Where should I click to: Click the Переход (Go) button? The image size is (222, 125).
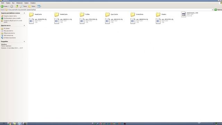click(218, 10)
